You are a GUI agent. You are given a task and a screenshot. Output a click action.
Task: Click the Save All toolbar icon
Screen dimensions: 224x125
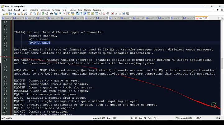coord(14,14)
